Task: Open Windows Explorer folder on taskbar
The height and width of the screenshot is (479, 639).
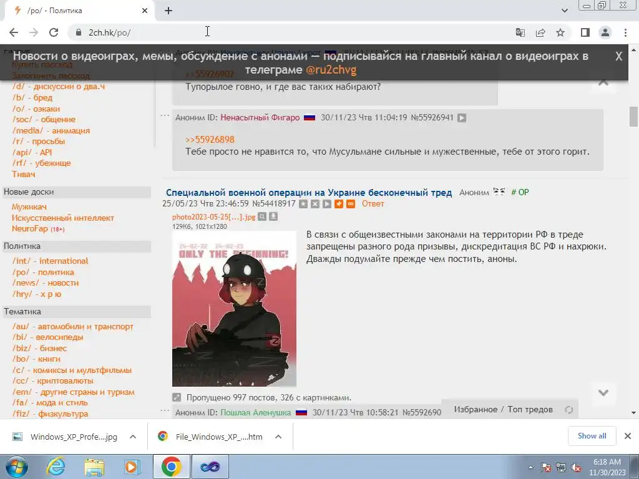Action: point(94,467)
